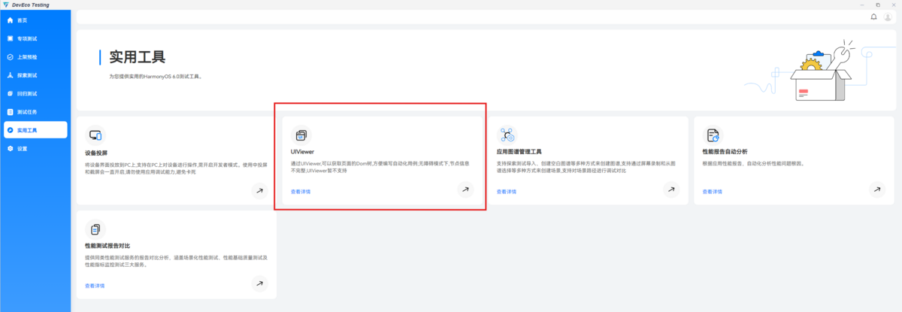Launch UIViewer using its arrow button
Screen dimensions: 902x312
coord(465,190)
